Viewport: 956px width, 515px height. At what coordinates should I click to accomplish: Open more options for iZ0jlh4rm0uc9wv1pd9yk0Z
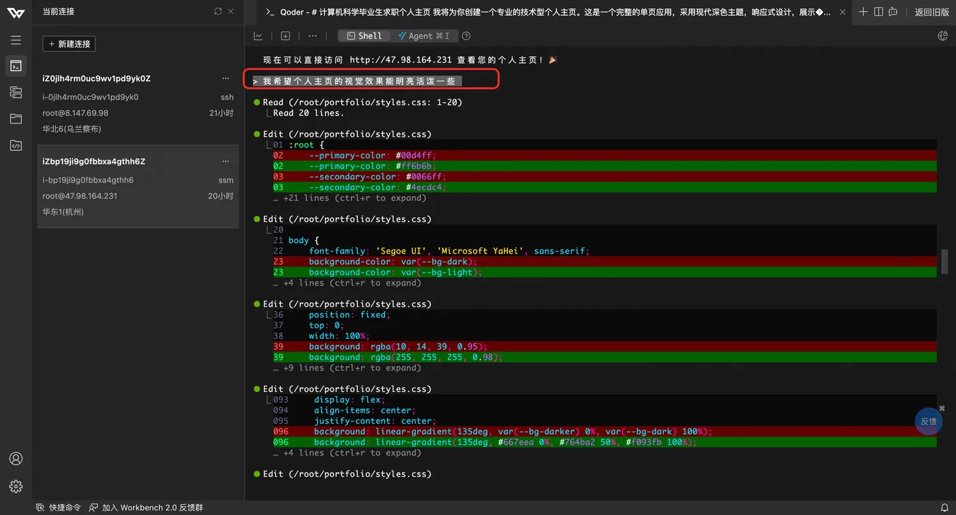point(226,79)
